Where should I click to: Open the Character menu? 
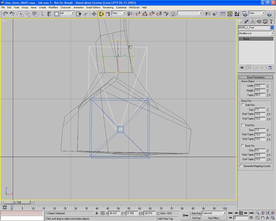click(66, 7)
